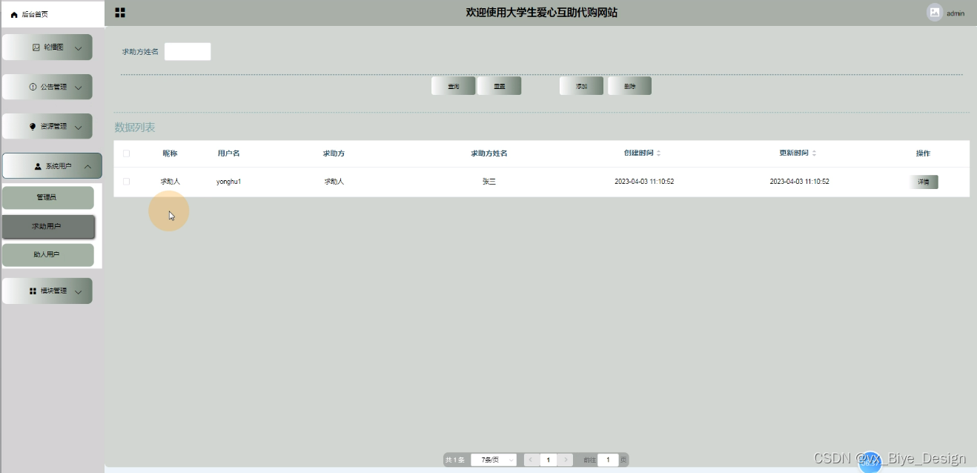Select the 求助用户 submenu item

pos(47,226)
